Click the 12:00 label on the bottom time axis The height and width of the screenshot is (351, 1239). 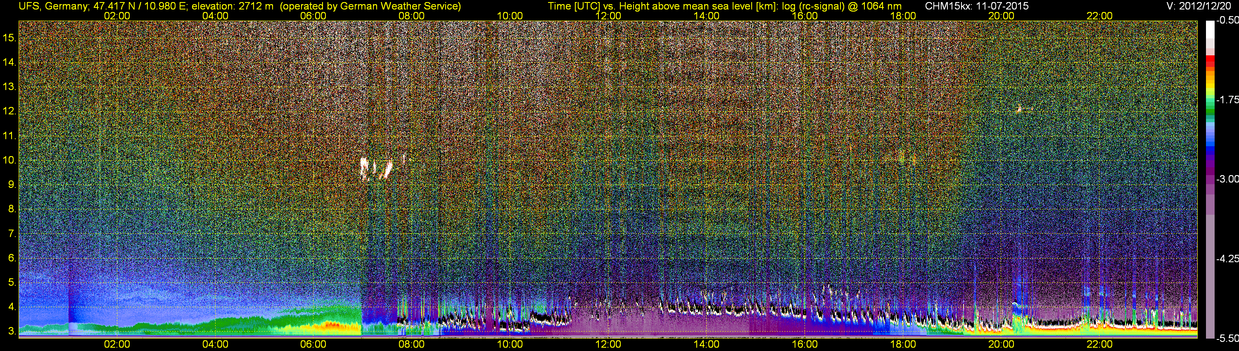click(x=608, y=344)
